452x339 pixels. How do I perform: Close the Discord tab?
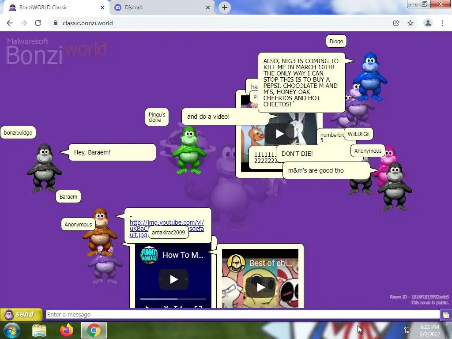[x=208, y=8]
